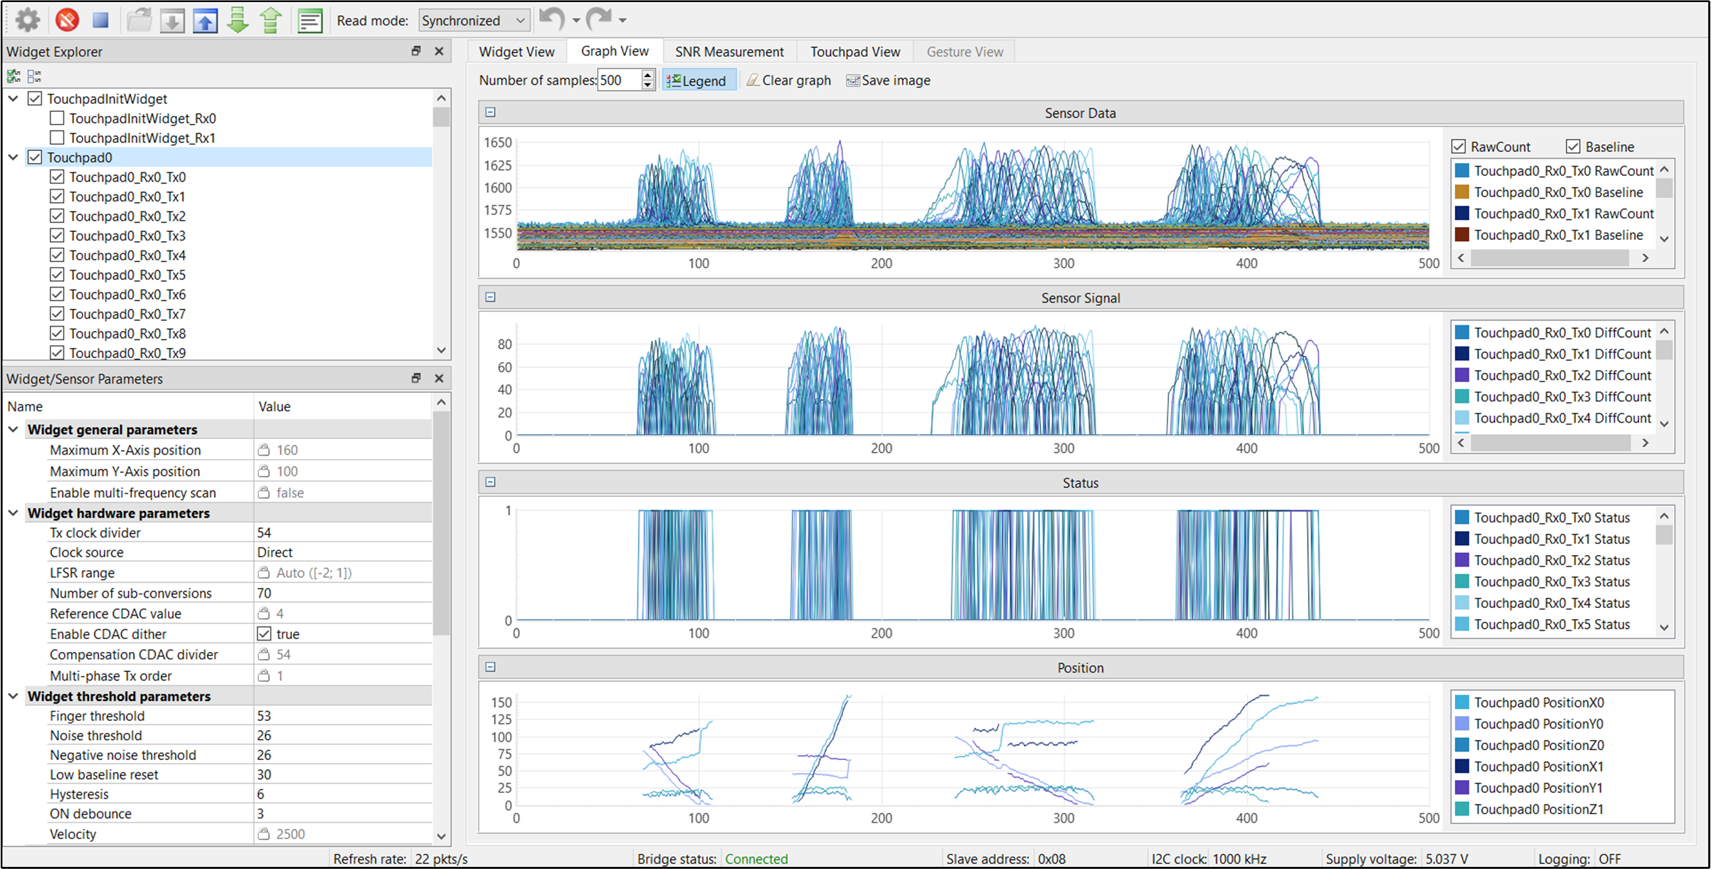
Task: Collapse the Status graph section
Action: click(490, 483)
